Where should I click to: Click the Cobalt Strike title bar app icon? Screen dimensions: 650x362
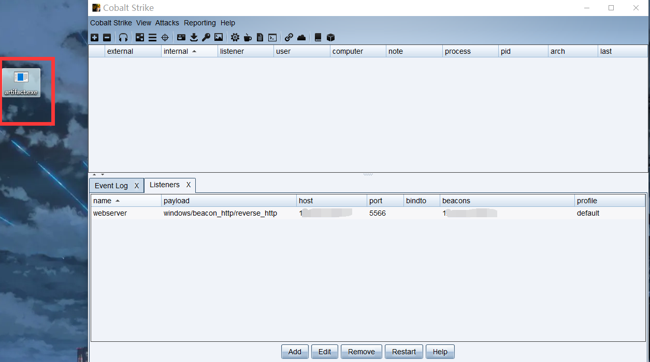click(x=96, y=8)
